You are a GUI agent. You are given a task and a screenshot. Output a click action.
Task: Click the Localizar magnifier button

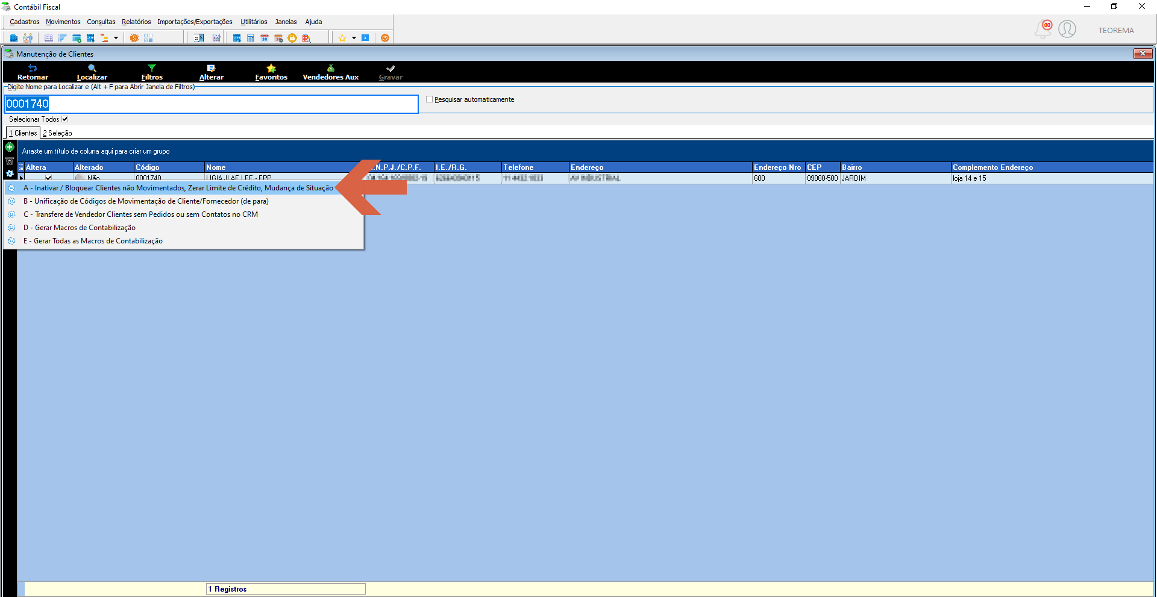pyautogui.click(x=92, y=72)
